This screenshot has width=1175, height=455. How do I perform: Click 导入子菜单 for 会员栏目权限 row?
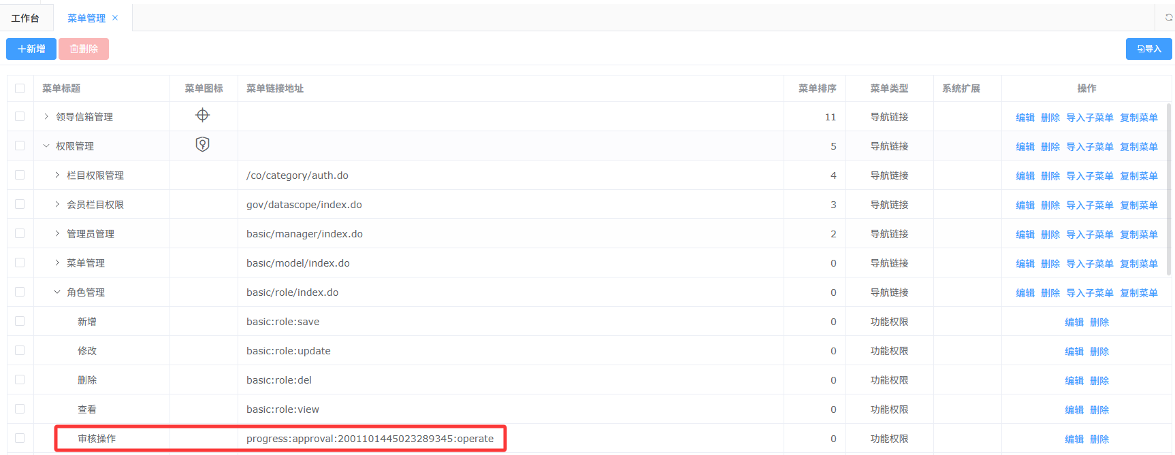click(1089, 205)
